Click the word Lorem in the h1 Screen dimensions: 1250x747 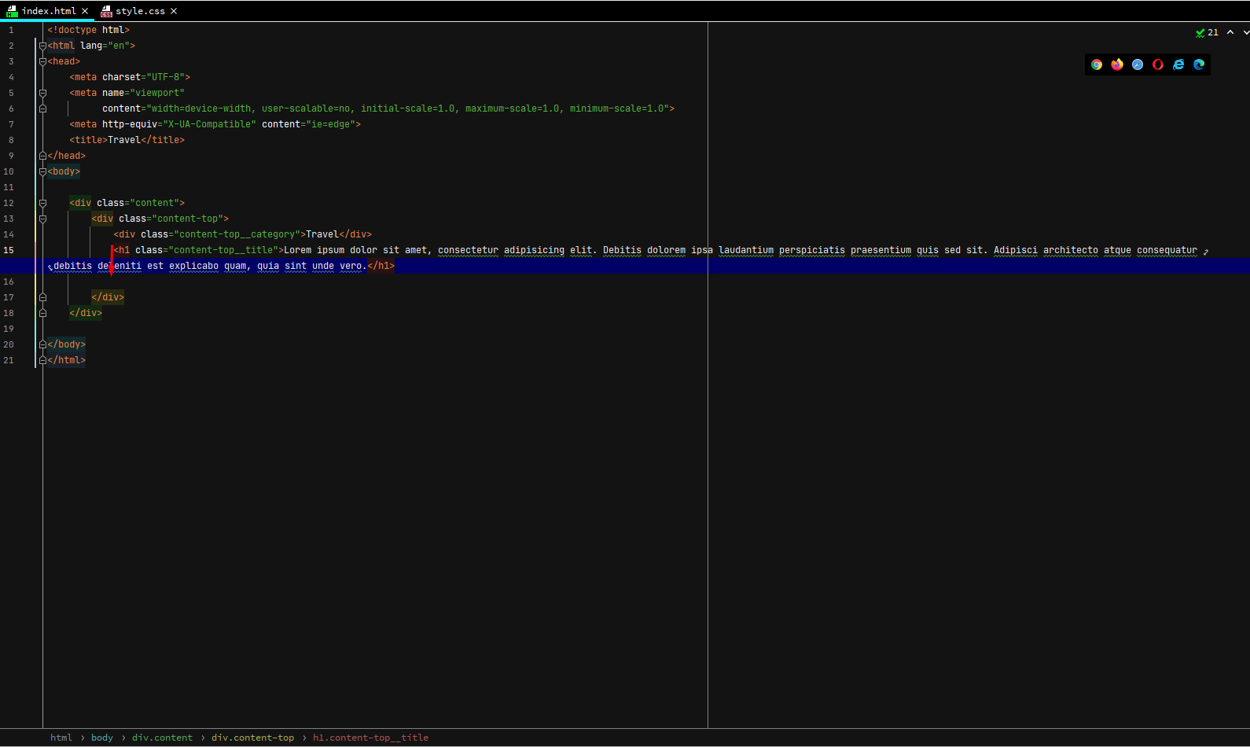coord(297,250)
